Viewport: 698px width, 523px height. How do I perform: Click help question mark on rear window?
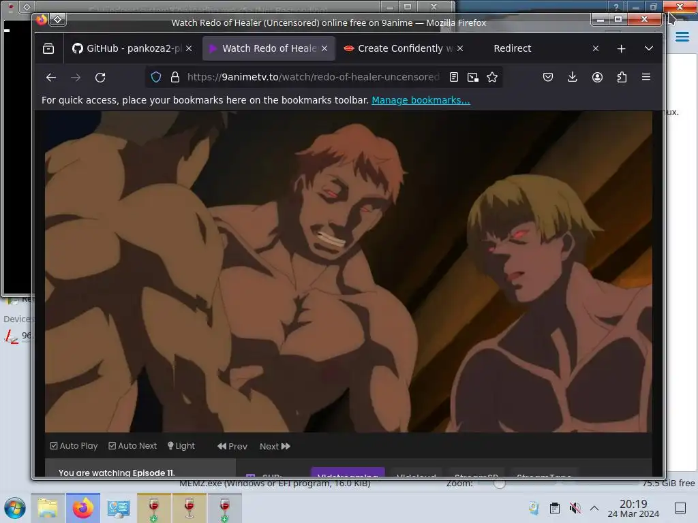point(616,7)
